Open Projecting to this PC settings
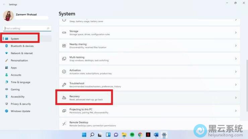The height and width of the screenshot is (139, 248). (149, 111)
